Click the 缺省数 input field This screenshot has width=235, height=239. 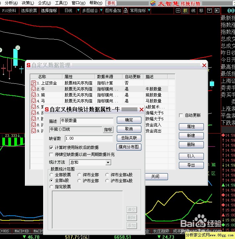(89, 138)
